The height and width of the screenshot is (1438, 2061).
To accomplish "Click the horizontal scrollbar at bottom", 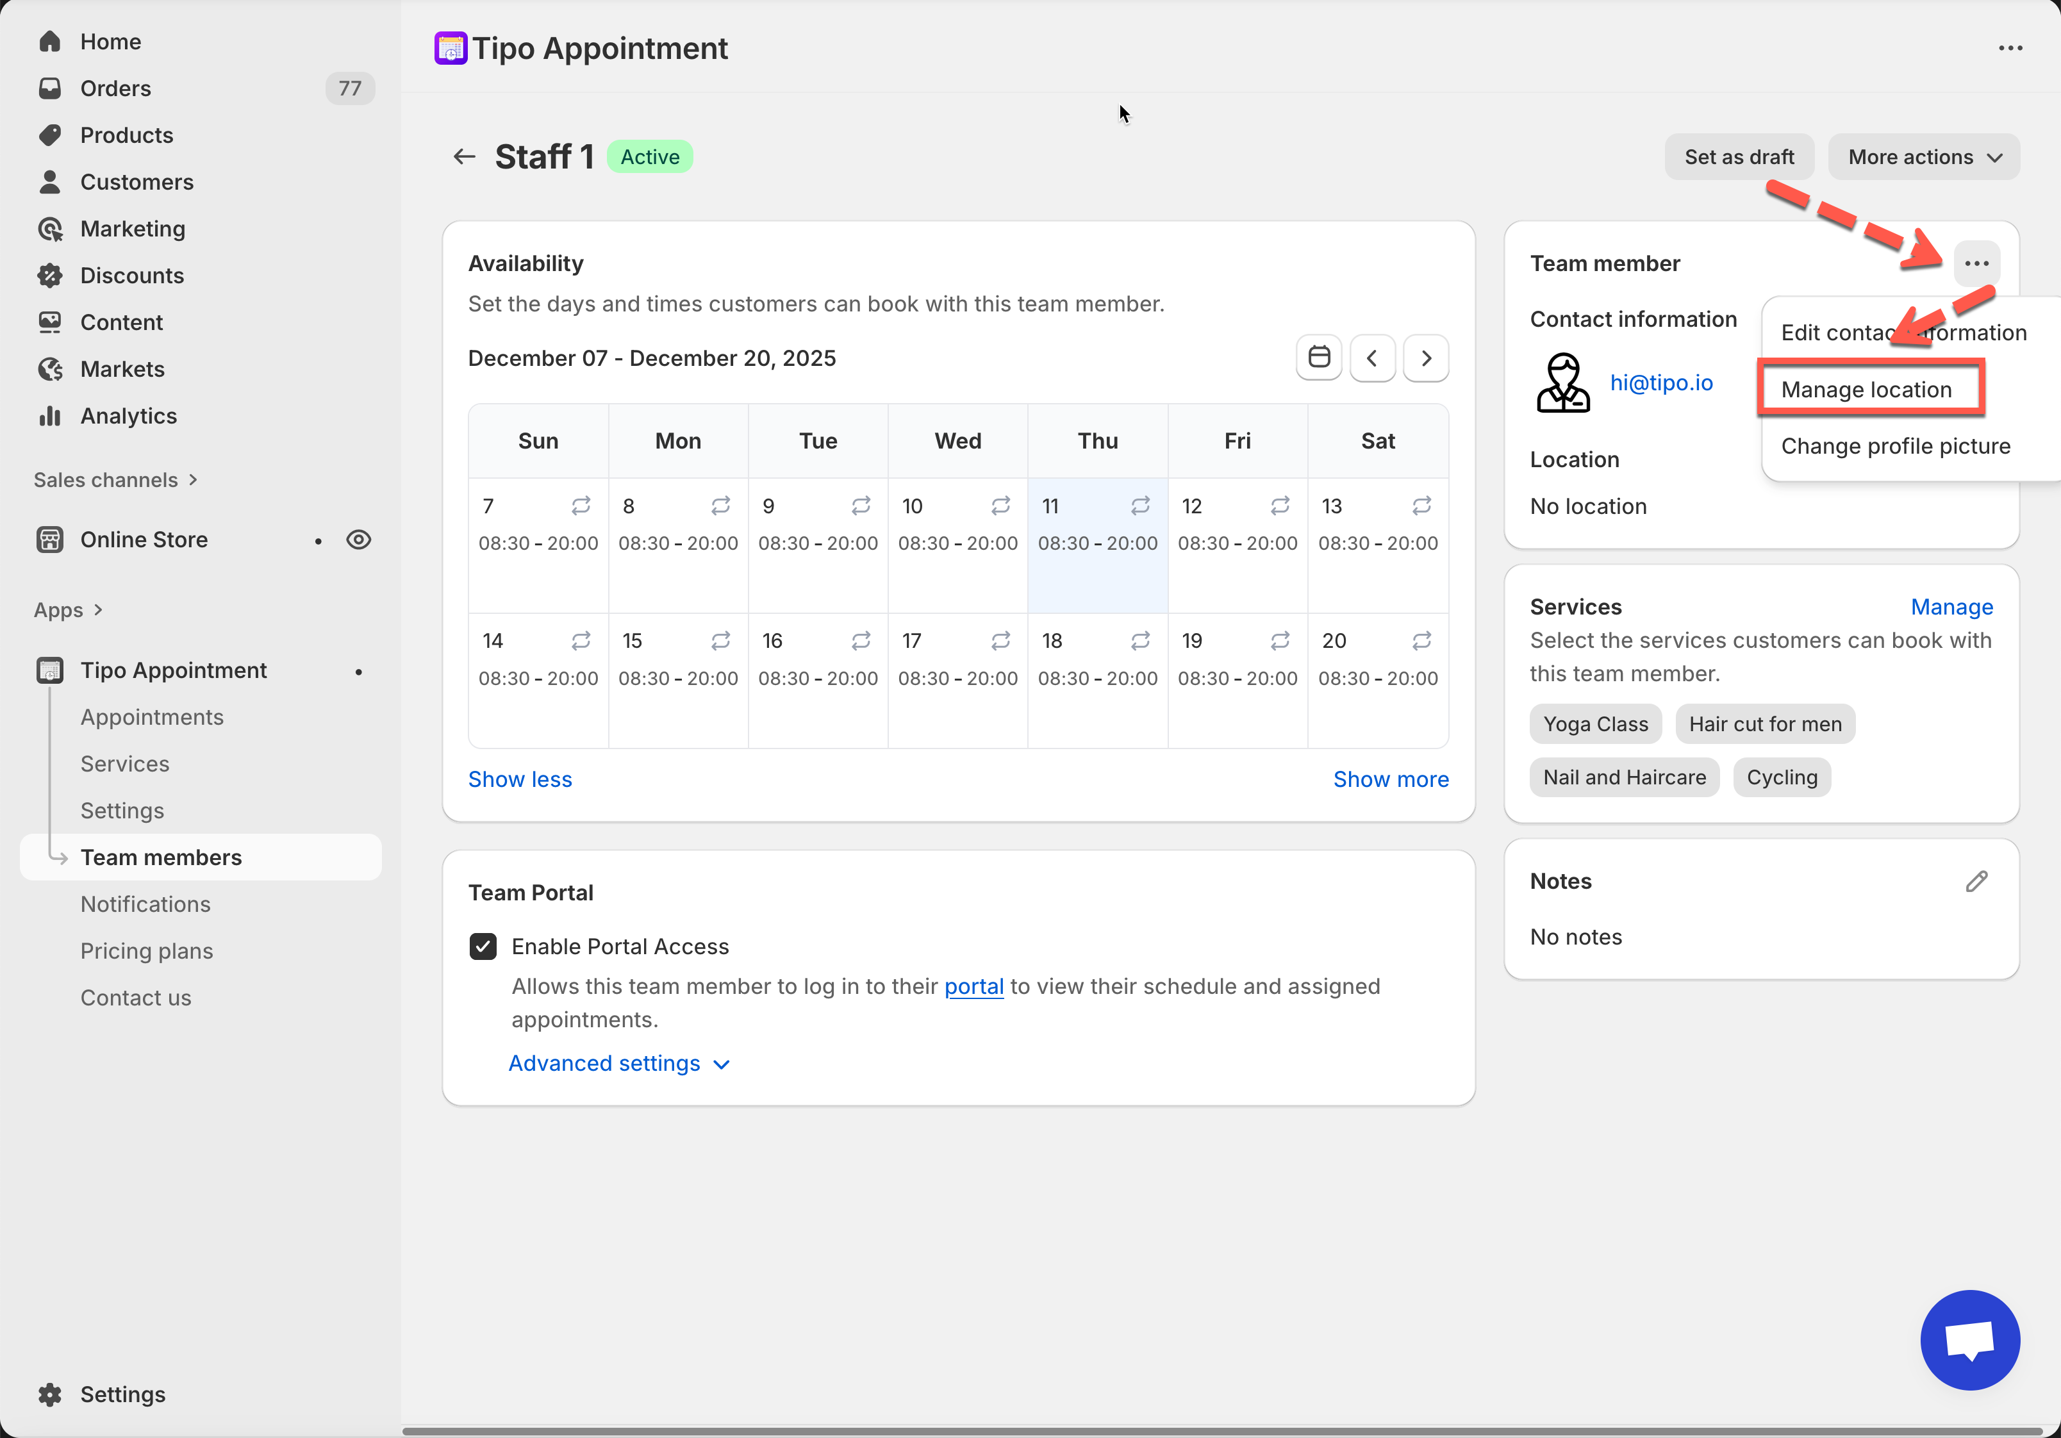I will pyautogui.click(x=1221, y=1431).
